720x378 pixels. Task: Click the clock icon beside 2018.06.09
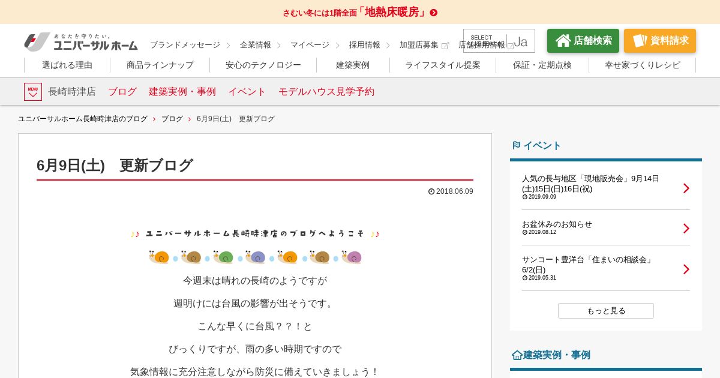pos(431,191)
